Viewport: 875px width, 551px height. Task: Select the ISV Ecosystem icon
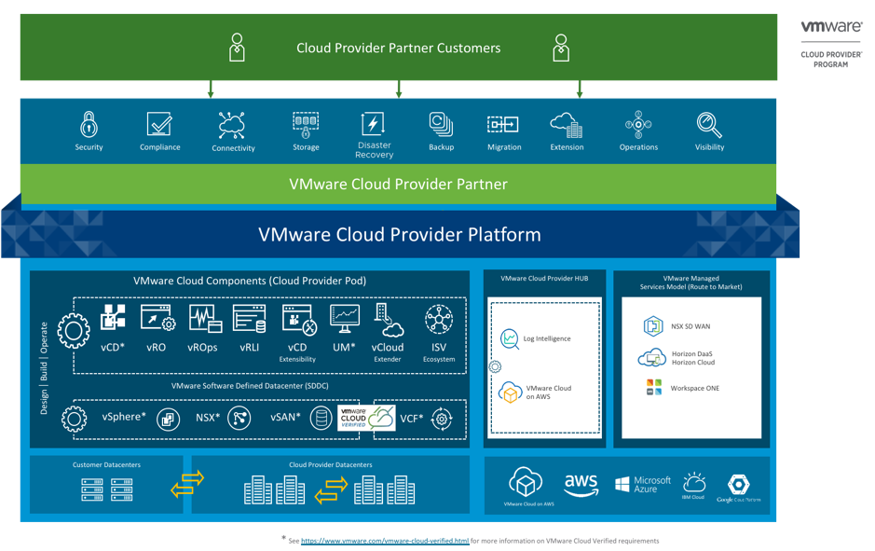(x=439, y=320)
